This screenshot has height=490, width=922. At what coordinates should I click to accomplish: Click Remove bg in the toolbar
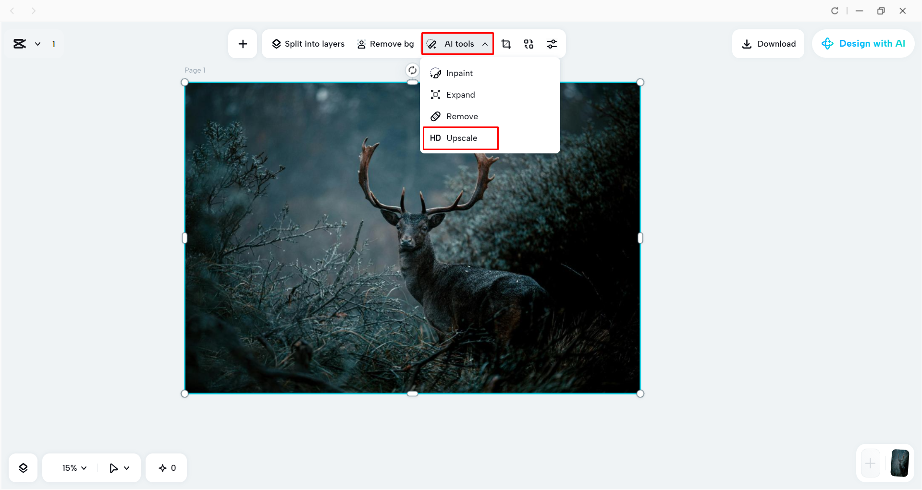(385, 44)
